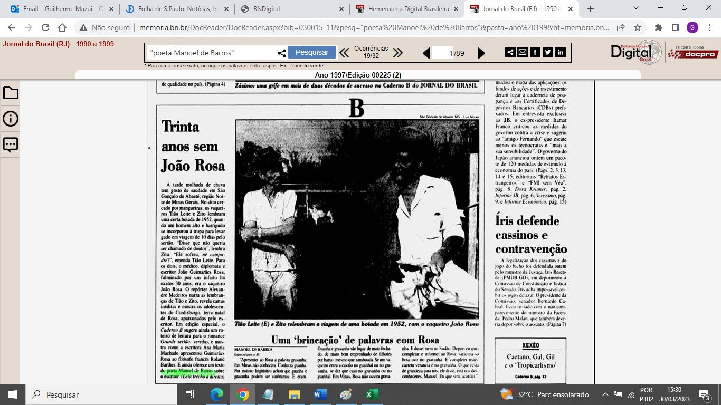Click the Ocorrências 19/32 counter

tap(371, 52)
